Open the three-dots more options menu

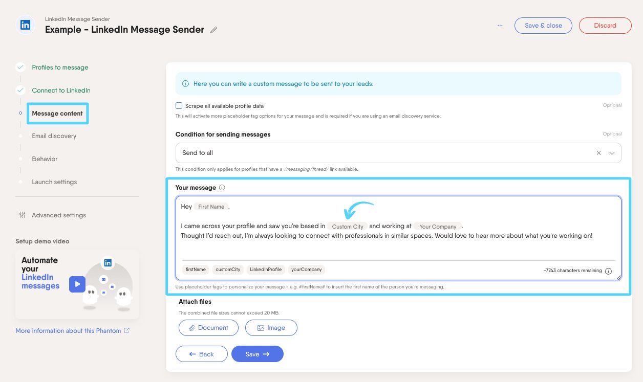tap(500, 26)
